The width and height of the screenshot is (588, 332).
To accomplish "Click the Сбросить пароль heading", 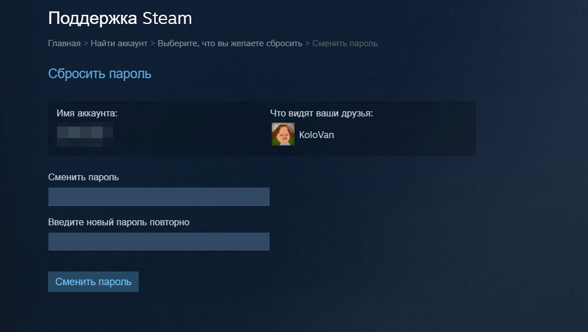I will 100,74.
